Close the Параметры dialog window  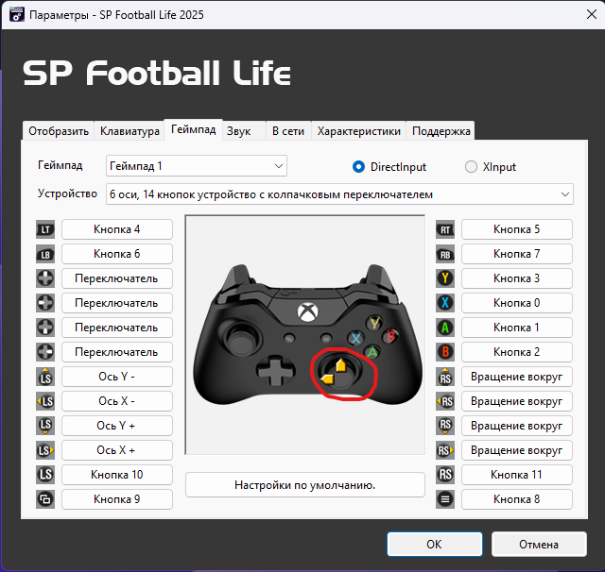coord(591,15)
